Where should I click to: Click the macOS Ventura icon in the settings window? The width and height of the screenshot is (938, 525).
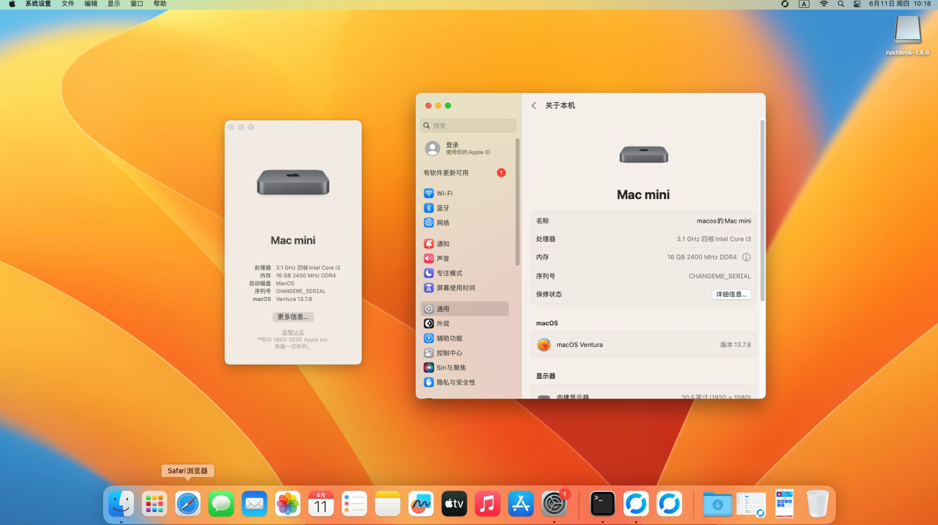pos(544,345)
